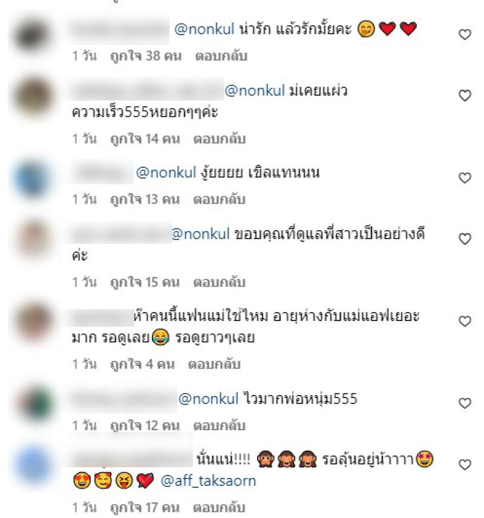The width and height of the screenshot is (484, 518).
Task: Reply to the comment with 38 likes
Action: (221, 56)
